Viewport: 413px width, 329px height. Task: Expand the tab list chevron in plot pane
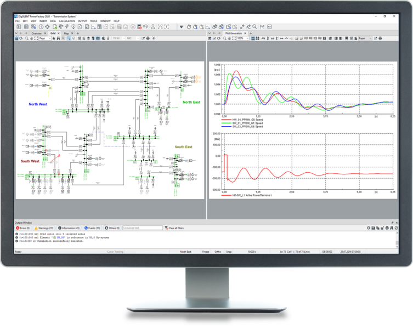(210, 33)
